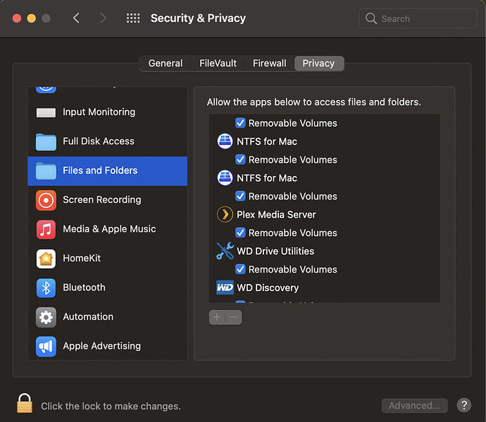The image size is (486, 422).
Task: Click into the Search field
Action: tap(418, 18)
